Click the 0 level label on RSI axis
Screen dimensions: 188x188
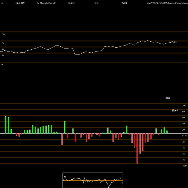point(2,64)
